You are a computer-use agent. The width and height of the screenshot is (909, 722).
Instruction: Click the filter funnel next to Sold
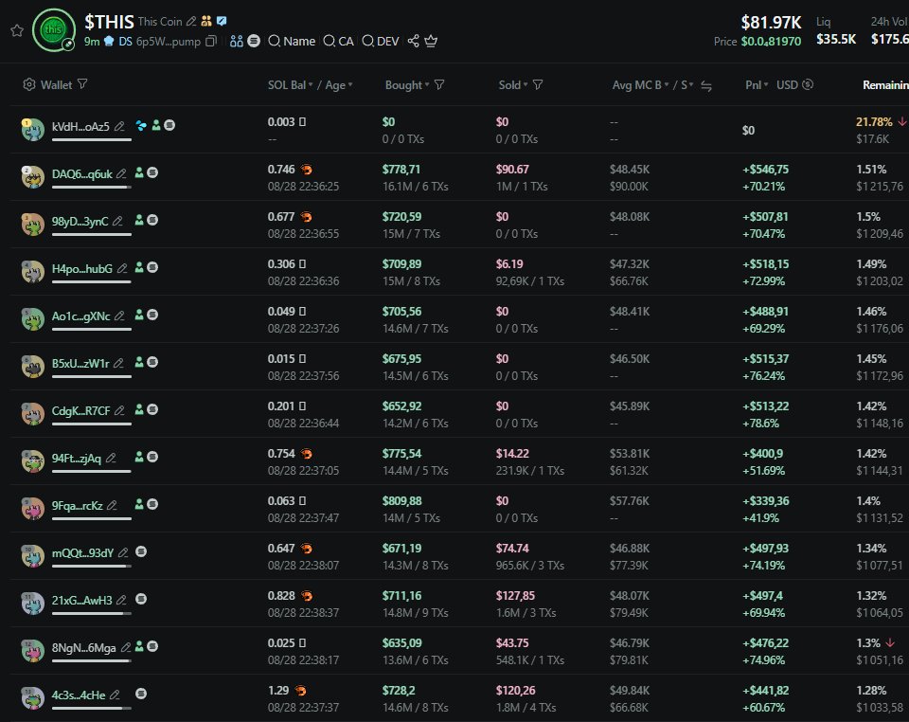tap(538, 85)
